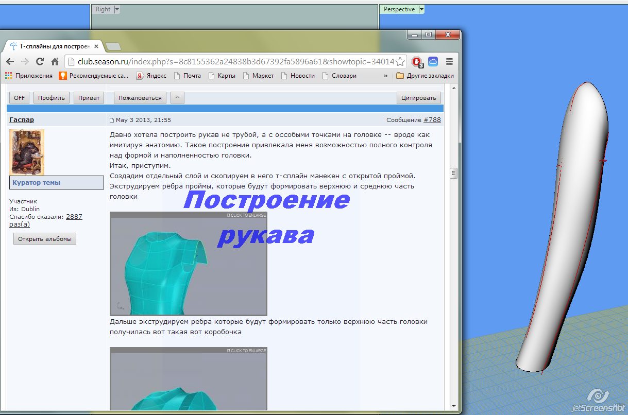The width and height of the screenshot is (628, 415).
Task: Click the CLICK TO ENLARGE label on the first image
Action: point(247,215)
